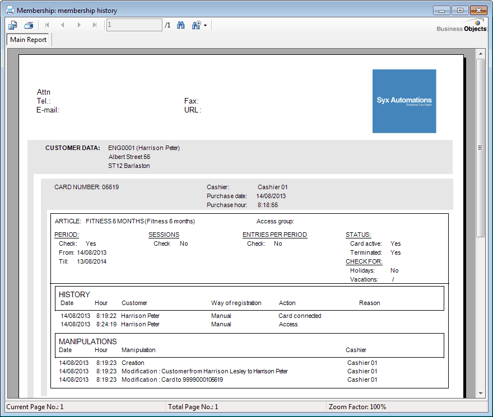Click the page number input field
The width and height of the screenshot is (493, 417).
(x=134, y=25)
